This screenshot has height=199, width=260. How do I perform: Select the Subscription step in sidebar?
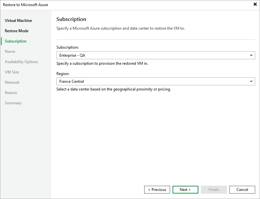[15, 41]
